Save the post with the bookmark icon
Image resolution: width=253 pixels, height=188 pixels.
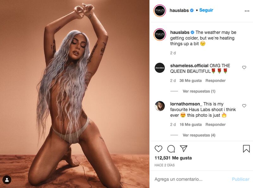[246, 148]
